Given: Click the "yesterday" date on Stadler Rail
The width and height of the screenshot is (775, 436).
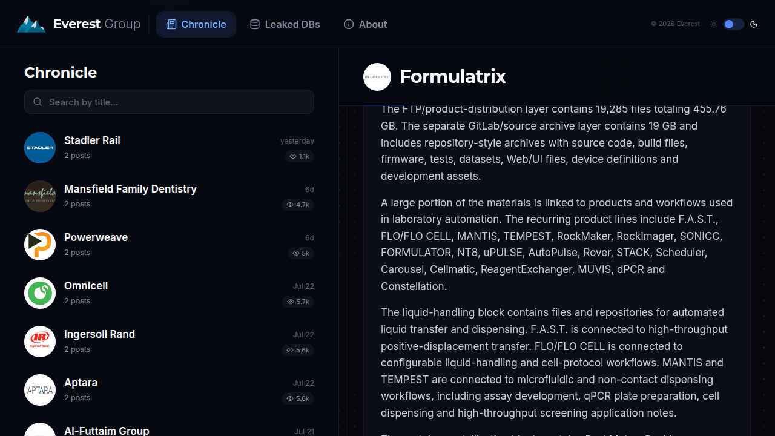Looking at the screenshot, I should [297, 141].
